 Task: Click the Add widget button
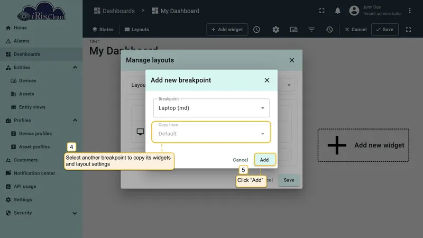(x=227, y=30)
